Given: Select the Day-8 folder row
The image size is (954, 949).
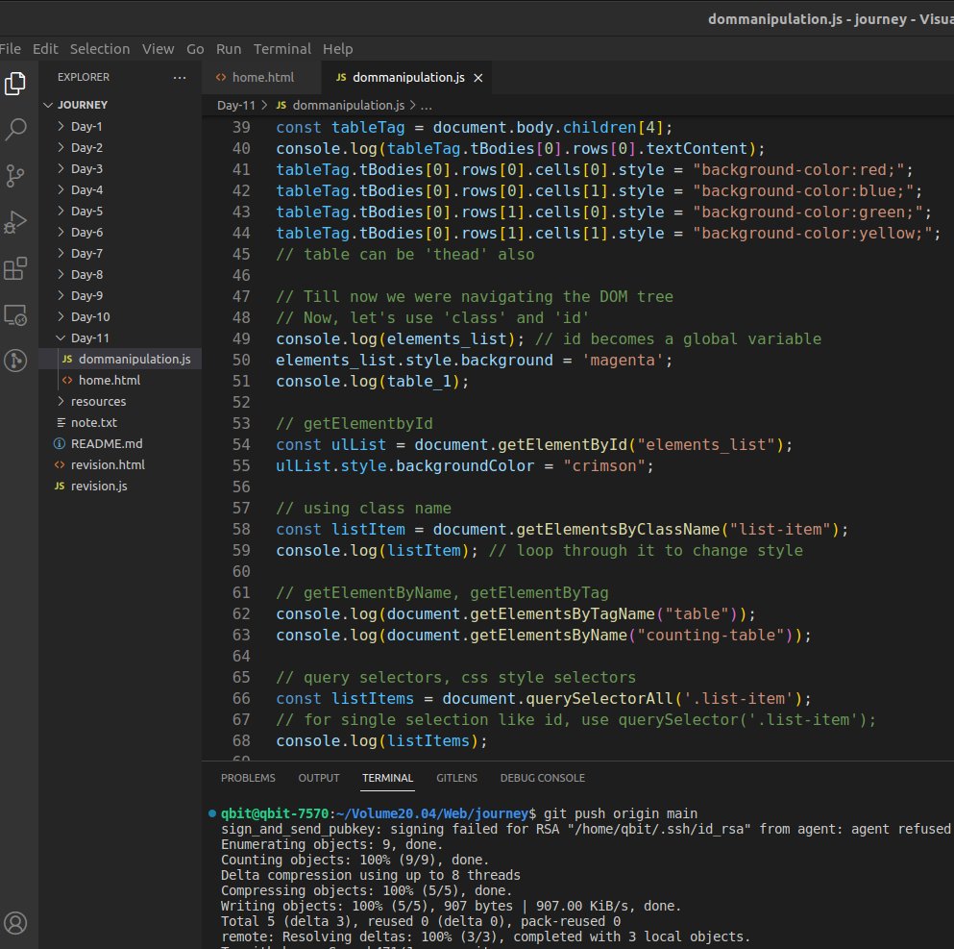Looking at the screenshot, I should [120, 275].
